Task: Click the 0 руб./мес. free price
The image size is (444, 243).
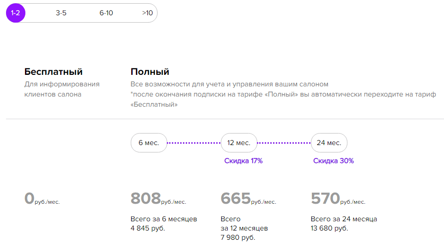Action: pyautogui.click(x=42, y=199)
